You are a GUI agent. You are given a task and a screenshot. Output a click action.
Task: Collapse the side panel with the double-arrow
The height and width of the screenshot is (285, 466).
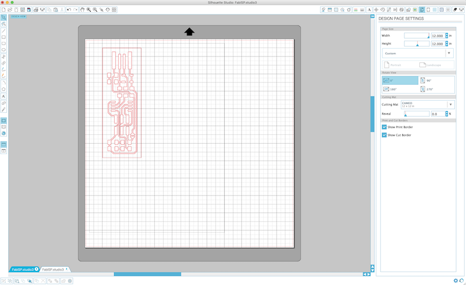(372, 16)
